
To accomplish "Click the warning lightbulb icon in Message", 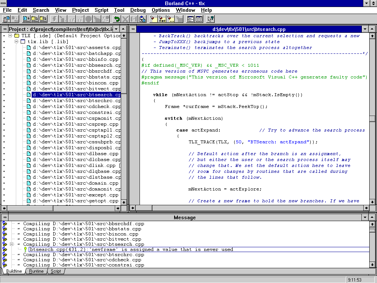I will [25, 249].
